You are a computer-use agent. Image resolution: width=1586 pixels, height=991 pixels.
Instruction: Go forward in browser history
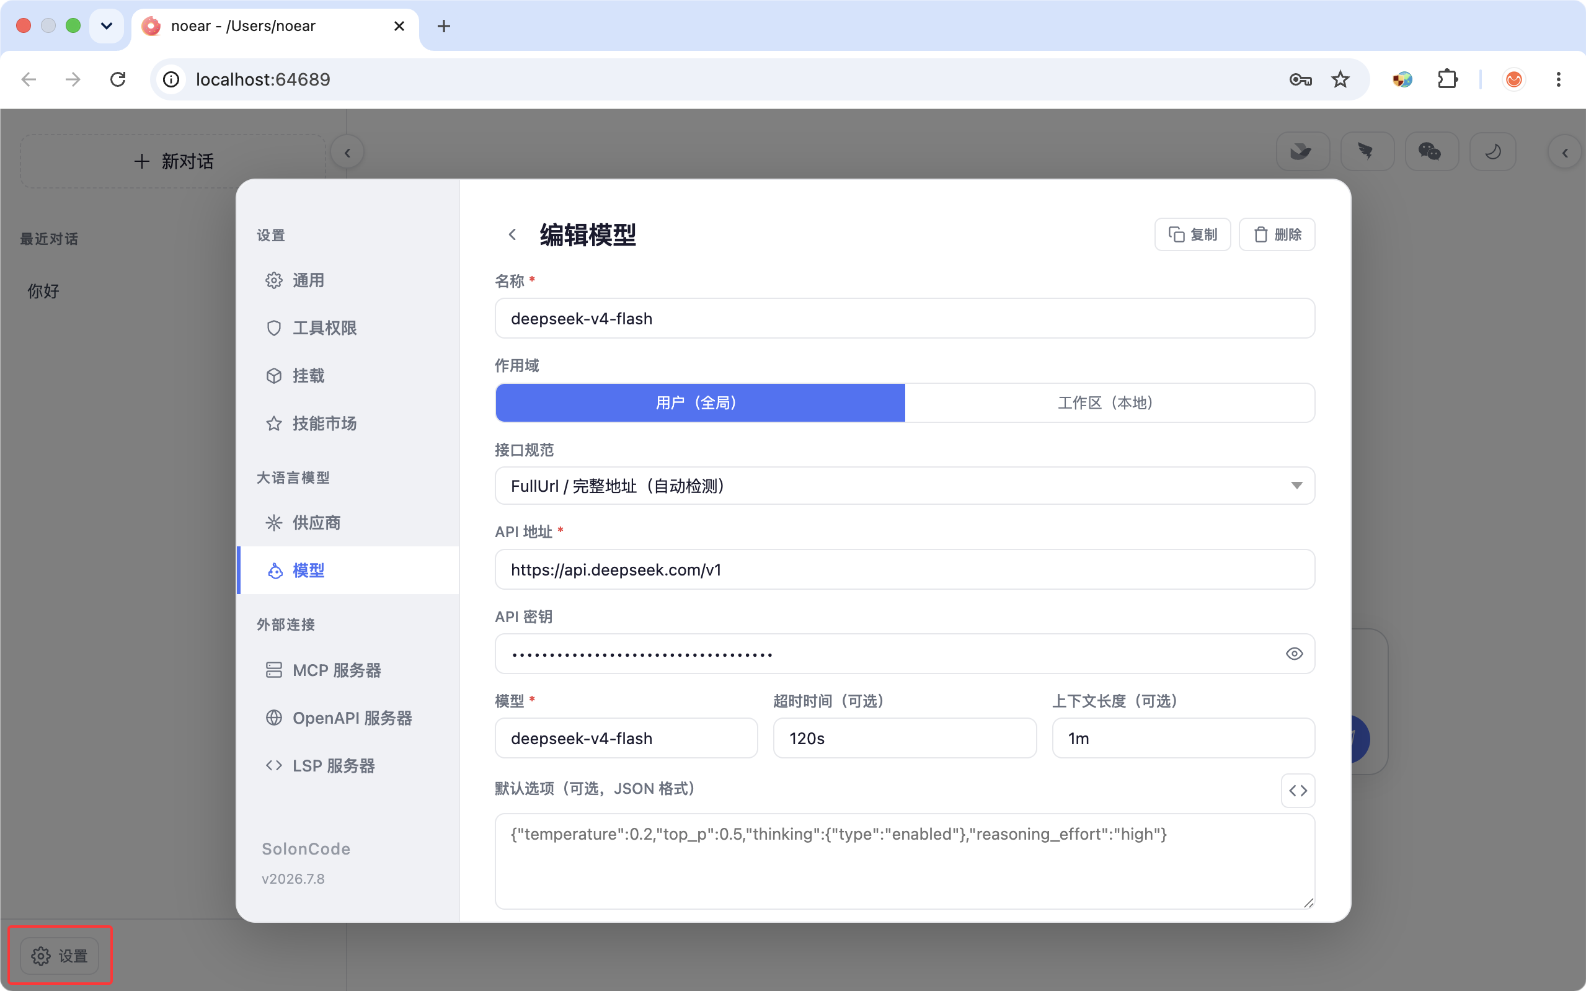pos(73,79)
